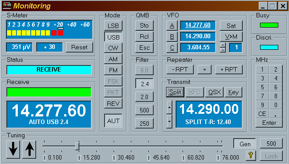Step transmit frequency up with arrow

pos(170,108)
